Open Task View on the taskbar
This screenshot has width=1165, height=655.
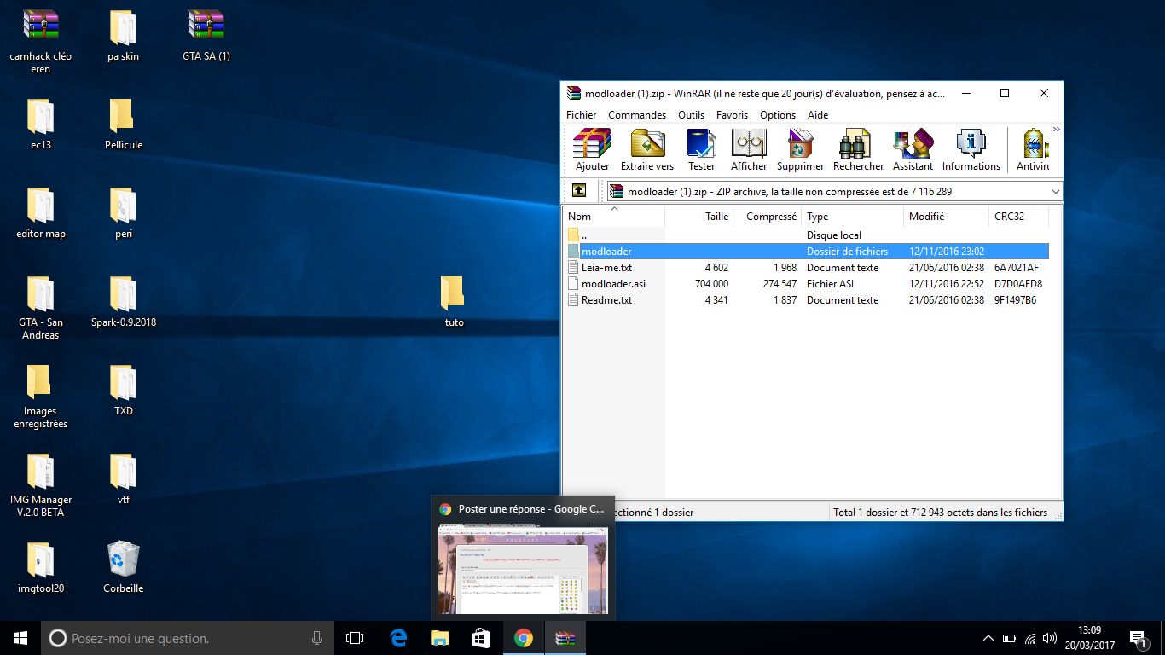(x=355, y=638)
